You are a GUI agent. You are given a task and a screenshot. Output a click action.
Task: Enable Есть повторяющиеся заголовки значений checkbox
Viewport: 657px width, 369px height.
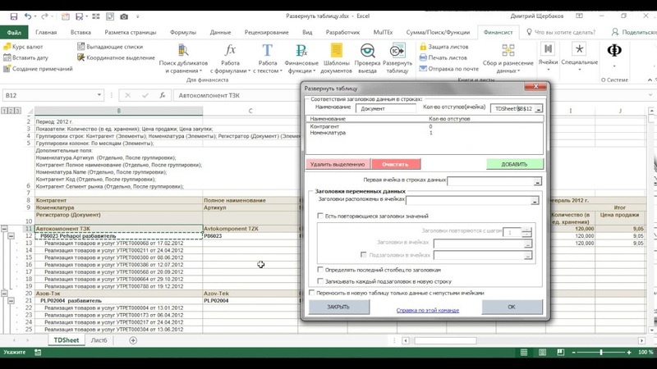click(x=320, y=216)
